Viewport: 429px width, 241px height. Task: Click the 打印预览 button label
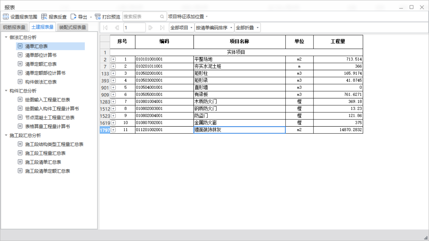[x=111, y=17]
